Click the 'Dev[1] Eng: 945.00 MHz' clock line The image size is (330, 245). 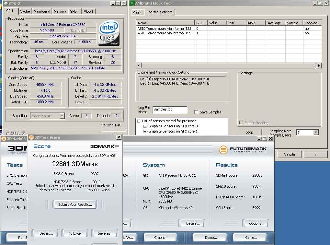[175, 83]
